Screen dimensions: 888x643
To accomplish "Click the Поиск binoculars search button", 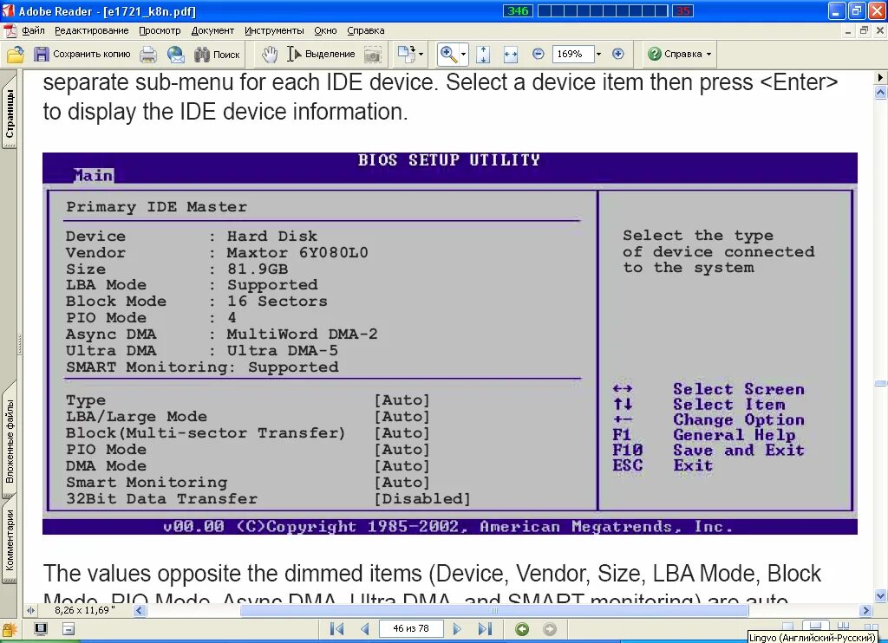I will [x=217, y=55].
